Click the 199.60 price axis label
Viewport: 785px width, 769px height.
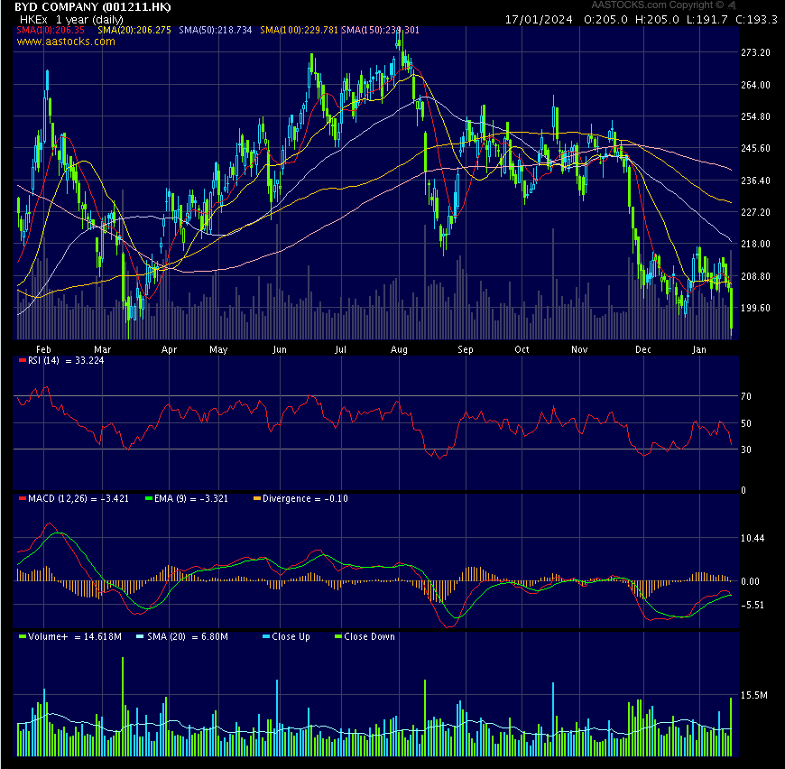click(755, 308)
